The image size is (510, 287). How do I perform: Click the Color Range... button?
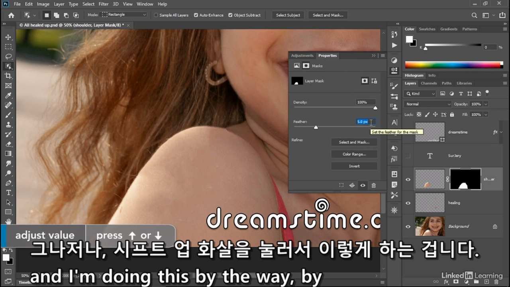[354, 154]
